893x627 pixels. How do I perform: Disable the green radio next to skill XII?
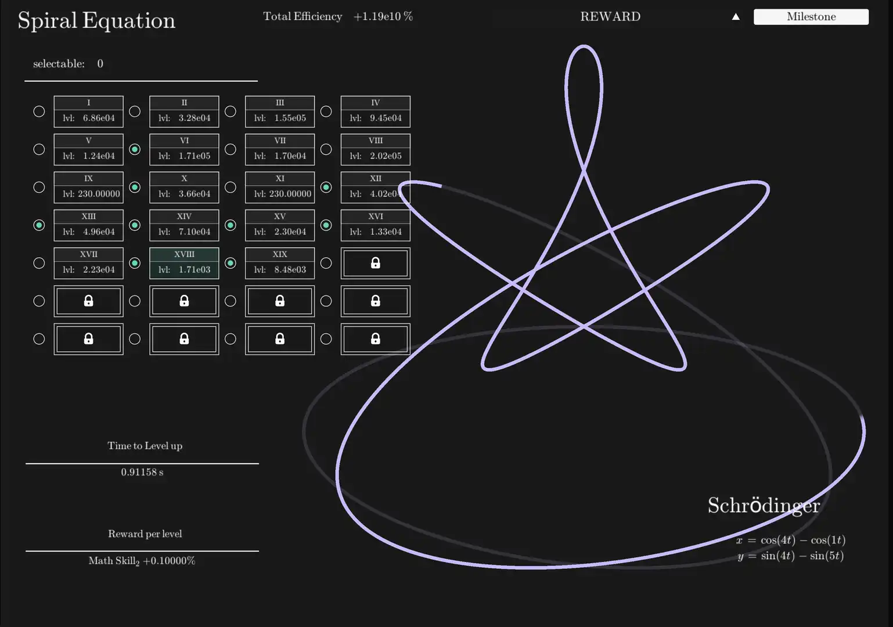pyautogui.click(x=326, y=187)
